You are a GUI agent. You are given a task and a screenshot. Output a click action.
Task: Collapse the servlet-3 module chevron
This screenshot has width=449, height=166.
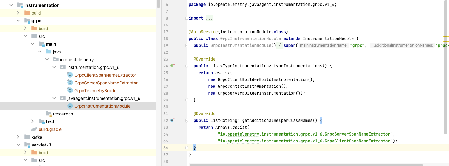click(x=18, y=145)
